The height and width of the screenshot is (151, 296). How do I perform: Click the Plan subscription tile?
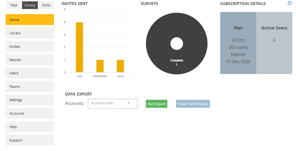click(238, 43)
